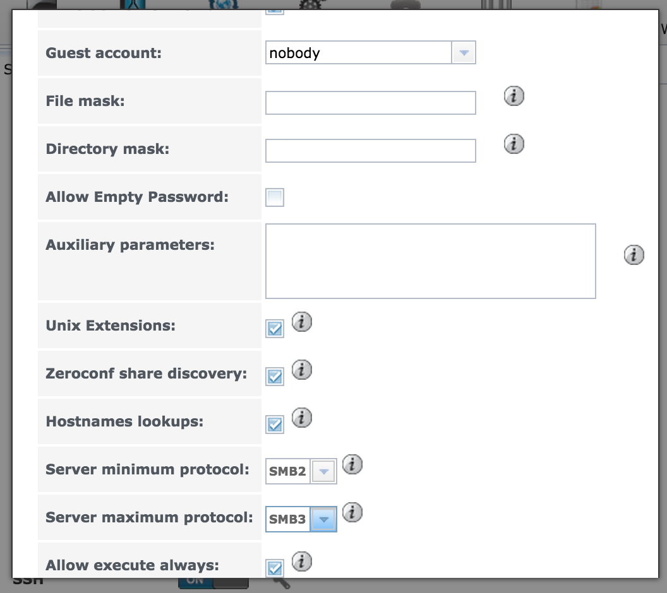
Task: Uncheck Allow execute always checkbox
Action: pyautogui.click(x=275, y=568)
